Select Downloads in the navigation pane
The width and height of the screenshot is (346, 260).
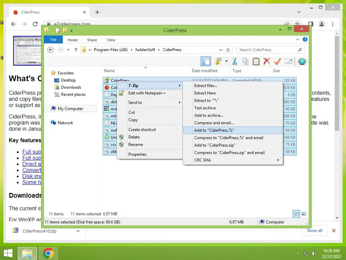(71, 87)
